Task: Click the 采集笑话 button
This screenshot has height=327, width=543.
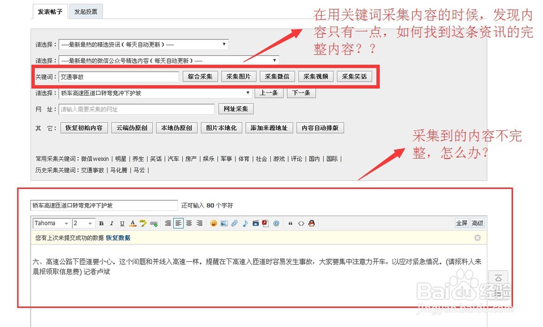Action: pyautogui.click(x=354, y=77)
